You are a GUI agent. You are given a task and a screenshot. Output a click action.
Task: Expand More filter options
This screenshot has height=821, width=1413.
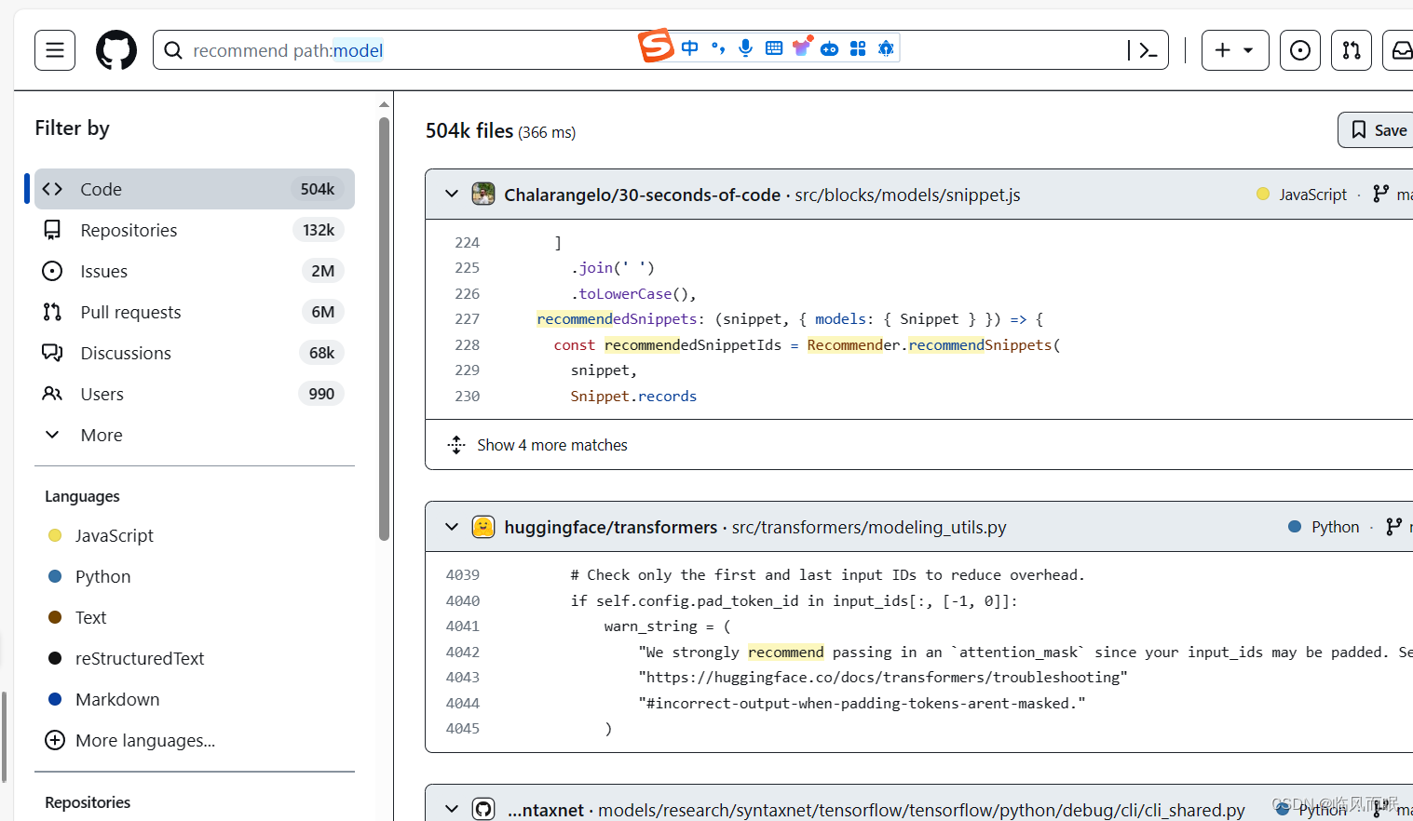(x=101, y=435)
